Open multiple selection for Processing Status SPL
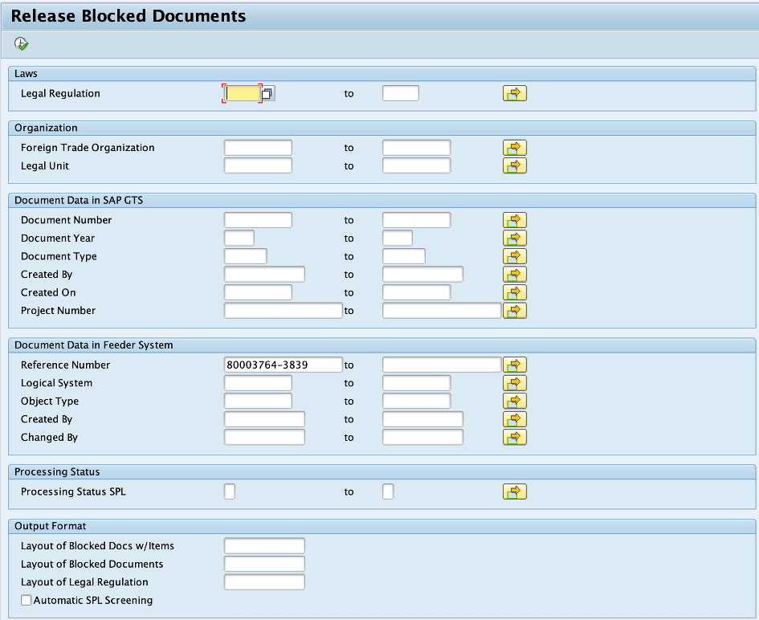759x620 pixels. tap(515, 492)
